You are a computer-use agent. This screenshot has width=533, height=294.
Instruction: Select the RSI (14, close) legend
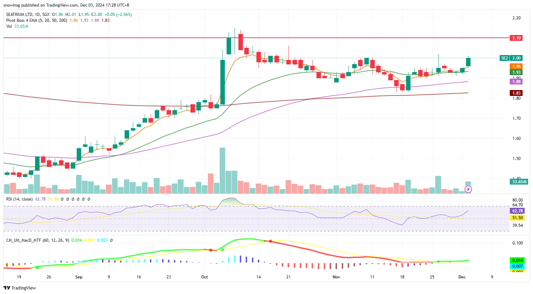(x=19, y=199)
